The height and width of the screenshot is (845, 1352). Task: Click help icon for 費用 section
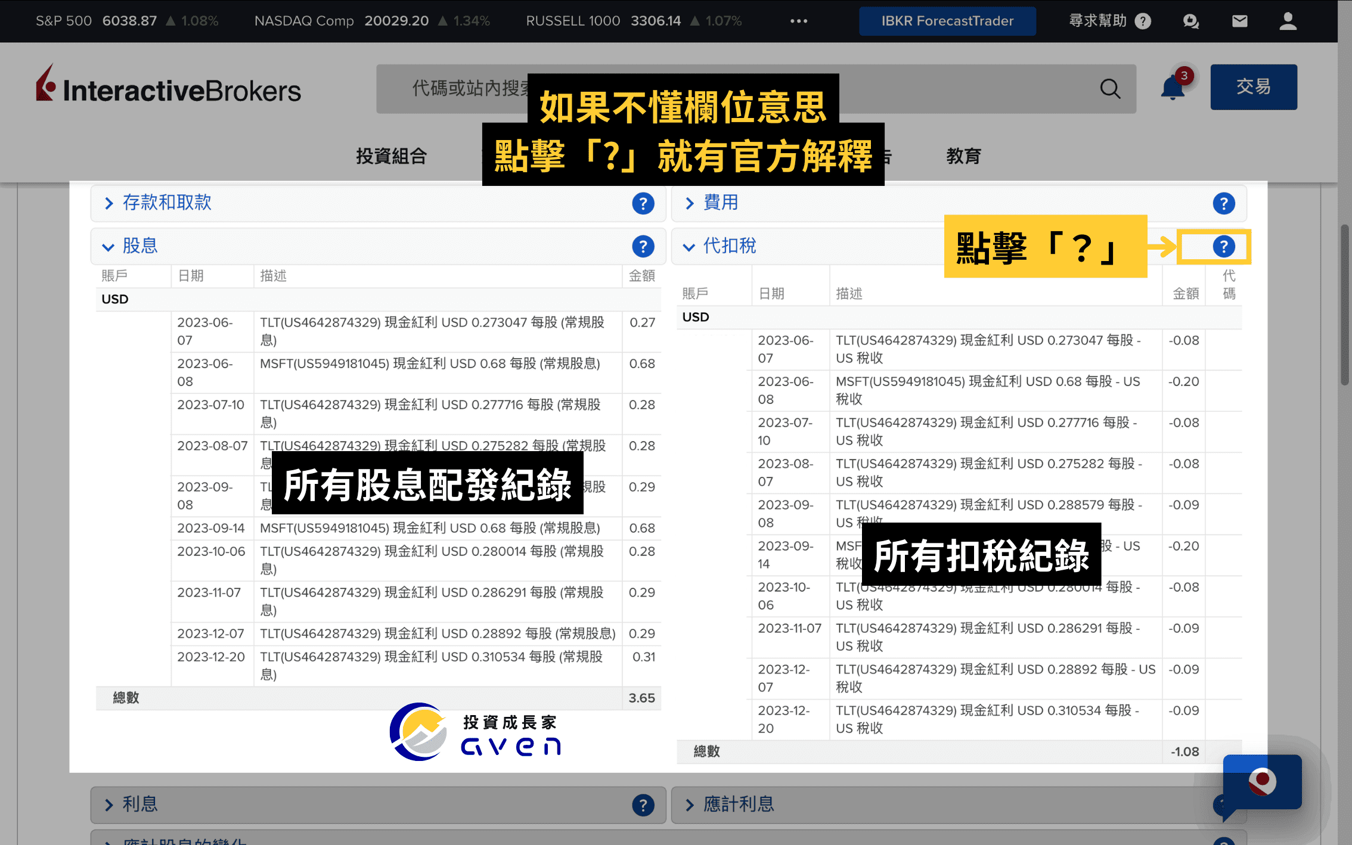pos(1223,203)
